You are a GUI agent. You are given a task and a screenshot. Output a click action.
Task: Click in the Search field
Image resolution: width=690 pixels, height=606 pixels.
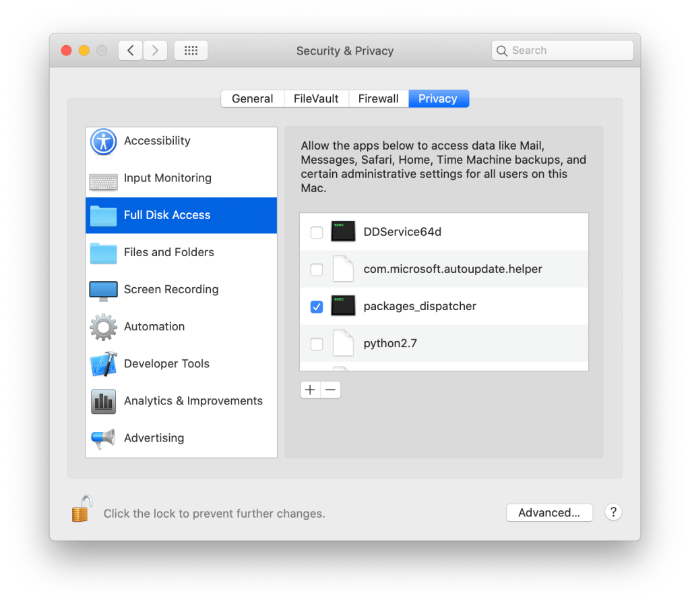(563, 51)
